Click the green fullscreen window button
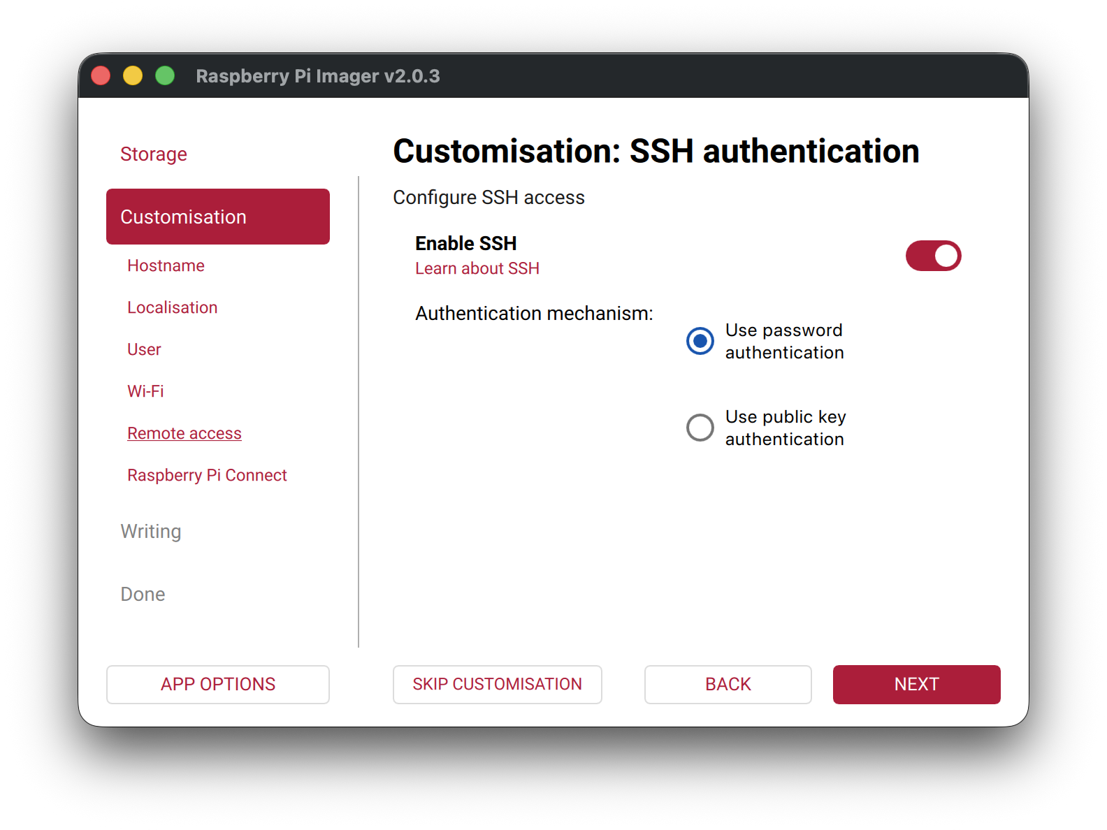This screenshot has width=1107, height=830. 165,75
